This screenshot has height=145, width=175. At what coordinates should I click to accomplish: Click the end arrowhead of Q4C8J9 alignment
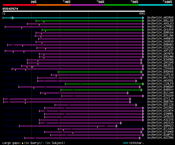[x=121, y=123]
